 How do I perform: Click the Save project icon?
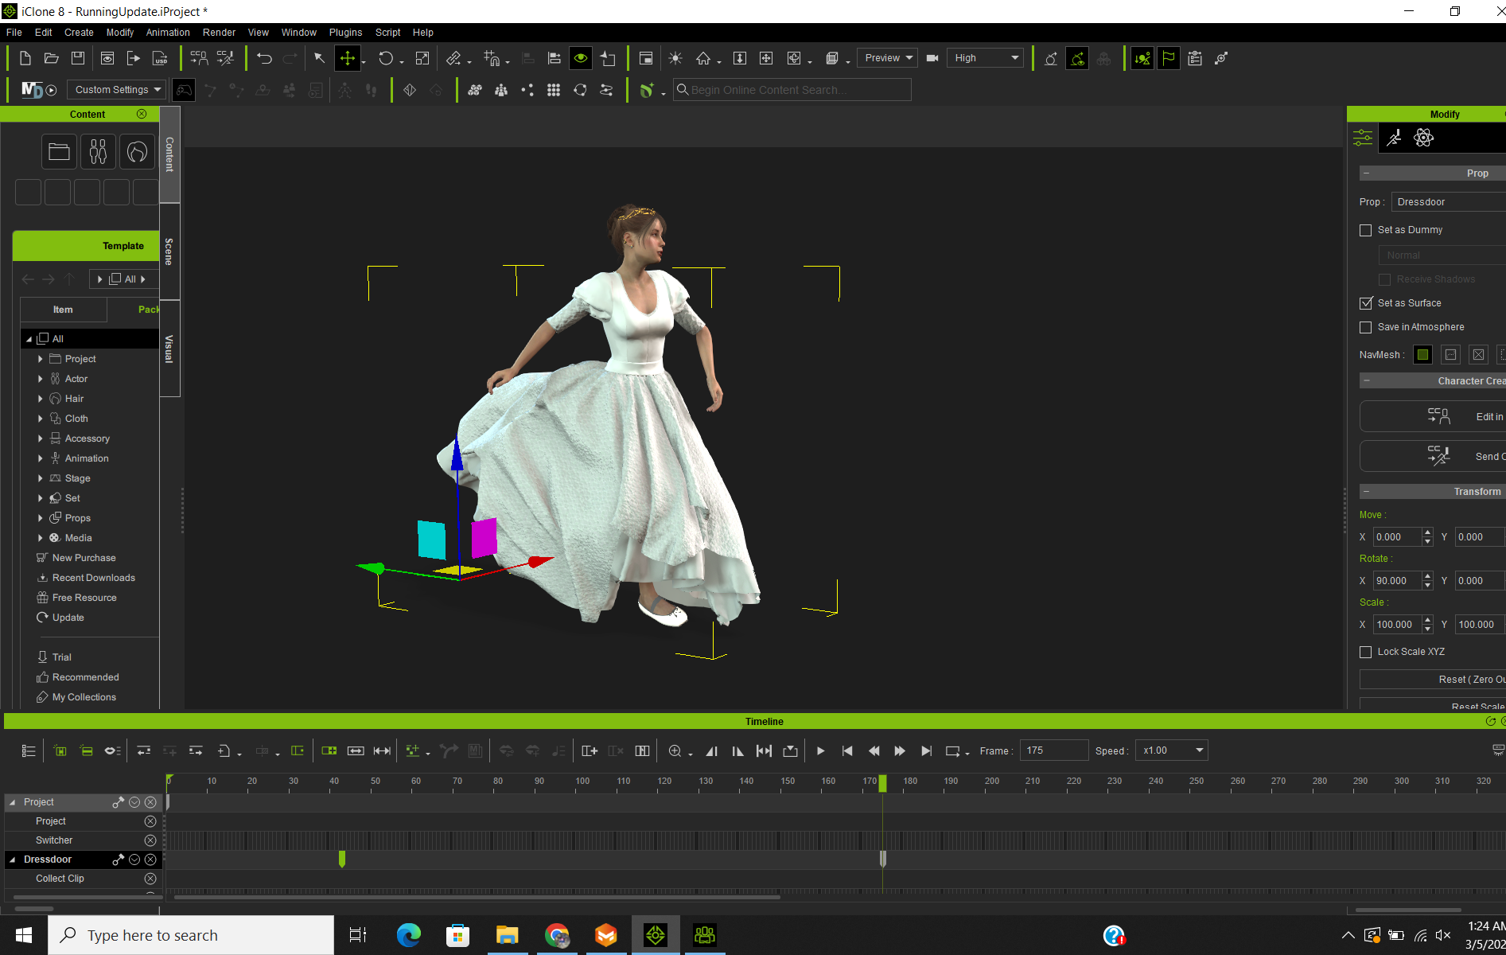78,58
